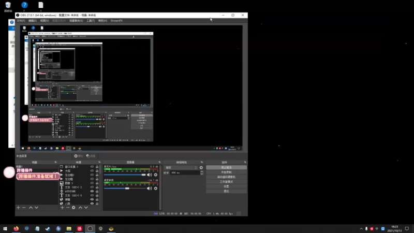This screenshot has width=414, height=233.
Task: Open File Explorer from the taskbar
Action: (x=69, y=228)
